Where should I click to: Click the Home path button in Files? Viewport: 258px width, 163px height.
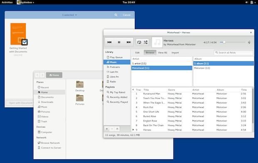click(x=54, y=75)
